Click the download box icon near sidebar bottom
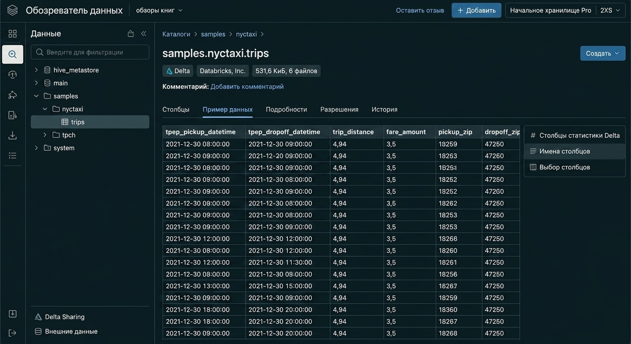The height and width of the screenshot is (344, 631). 13,314
